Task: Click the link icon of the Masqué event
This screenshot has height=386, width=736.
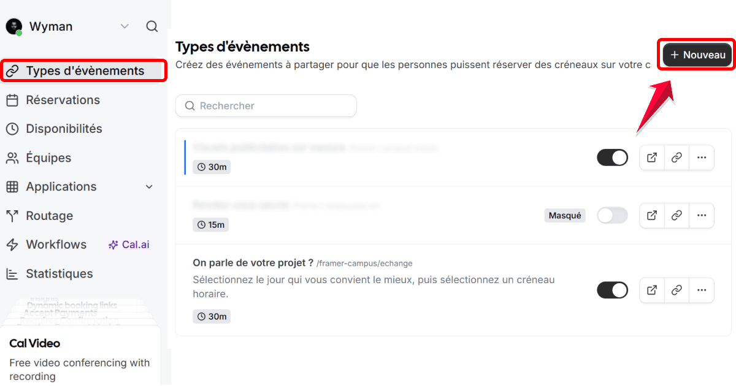Action: 677,215
